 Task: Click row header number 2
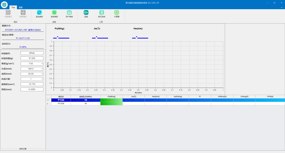48,103
